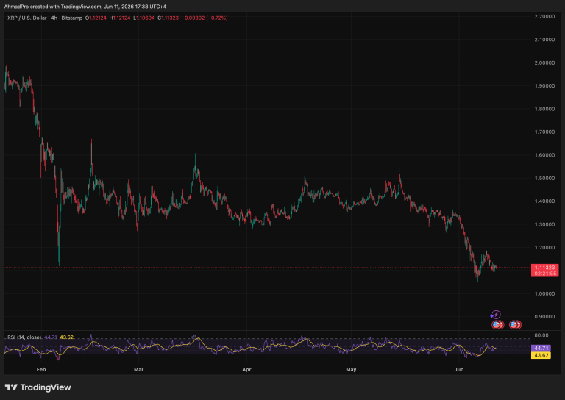The width and height of the screenshot is (565, 400).
Task: Click the 4h interval in the legend
Action: point(54,18)
